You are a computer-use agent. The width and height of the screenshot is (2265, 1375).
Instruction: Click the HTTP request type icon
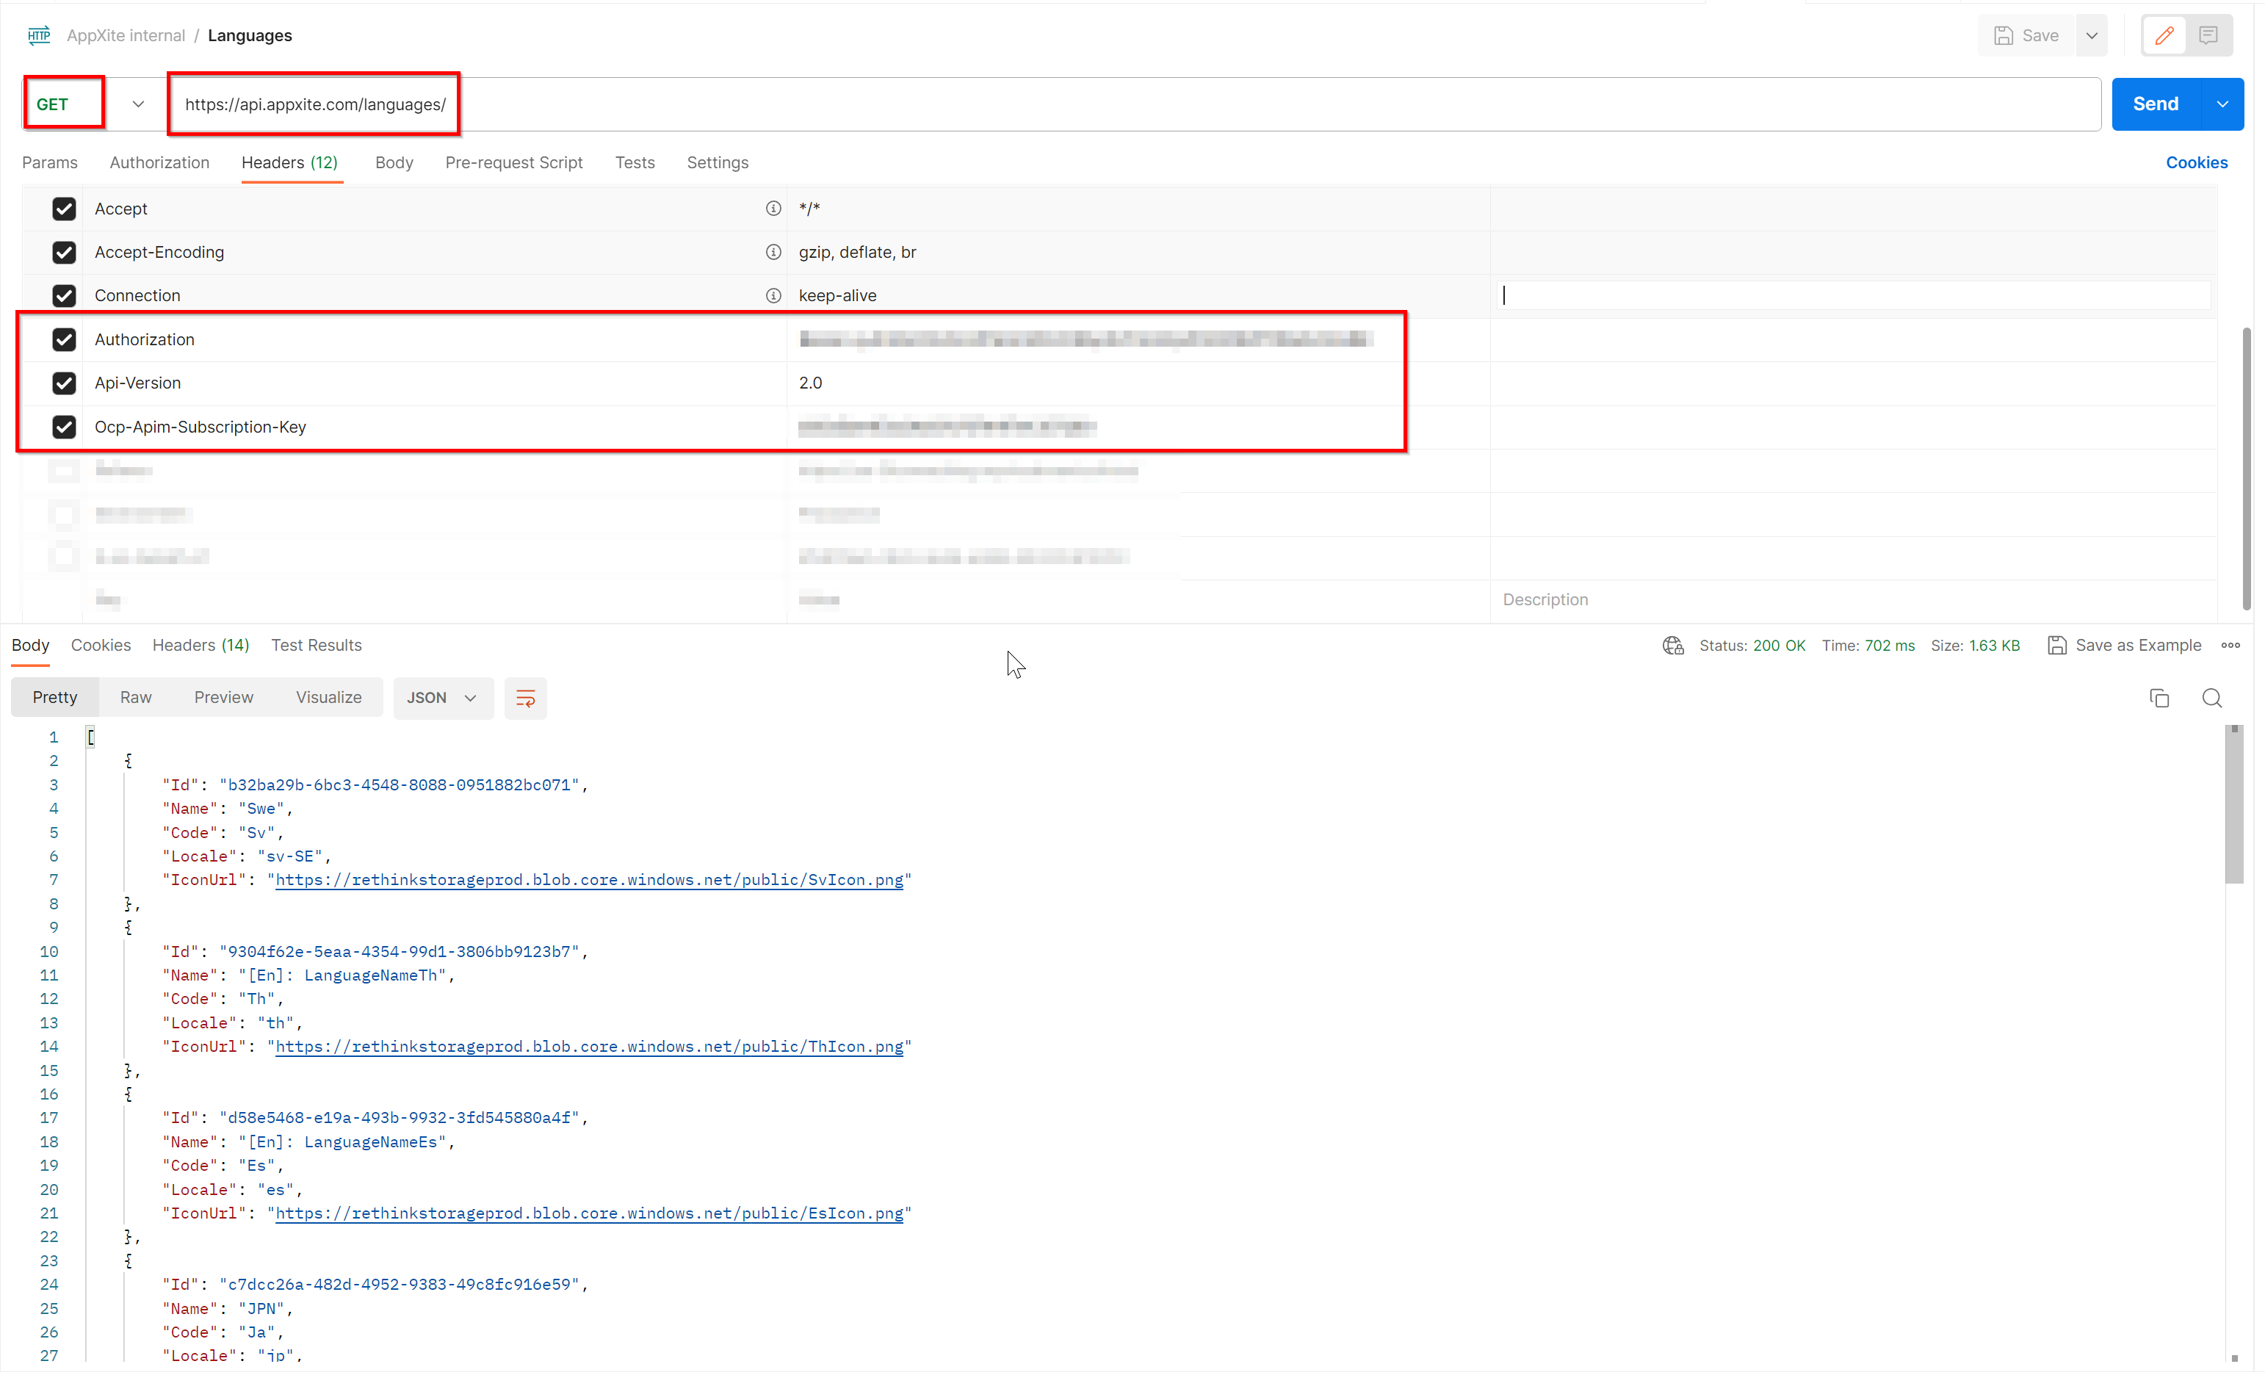[x=39, y=35]
